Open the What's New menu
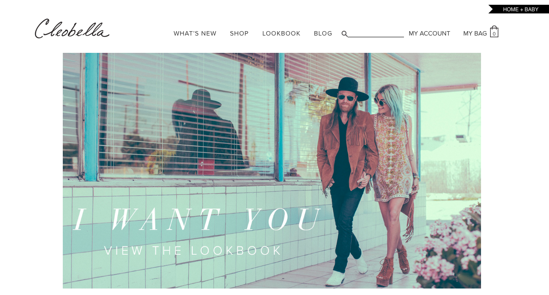The height and width of the screenshot is (295, 549). coord(195,33)
